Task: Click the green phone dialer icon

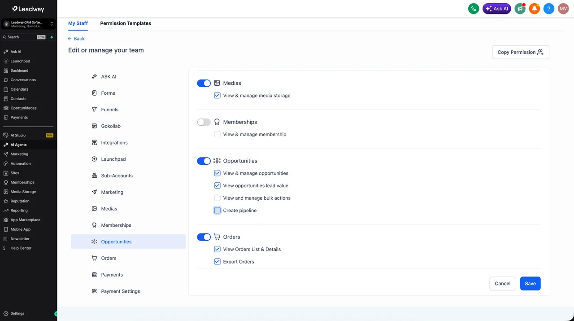Action: (x=474, y=9)
